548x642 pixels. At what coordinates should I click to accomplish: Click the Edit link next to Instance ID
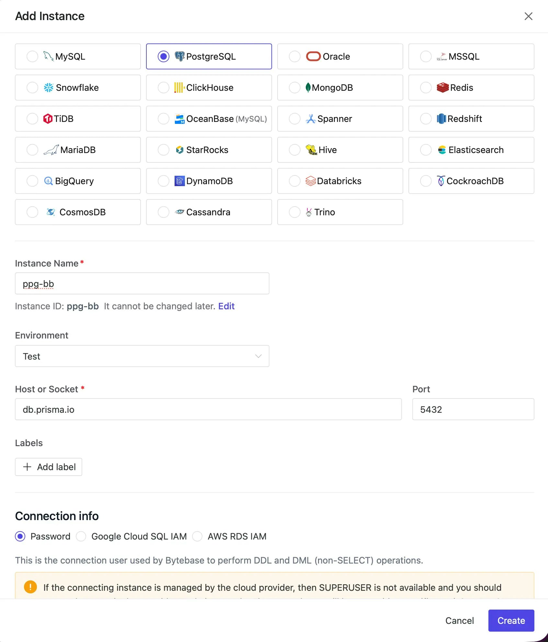(226, 306)
